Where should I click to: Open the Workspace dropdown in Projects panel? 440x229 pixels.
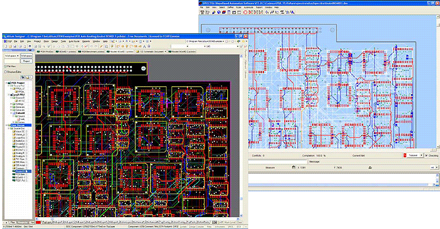pos(17,56)
